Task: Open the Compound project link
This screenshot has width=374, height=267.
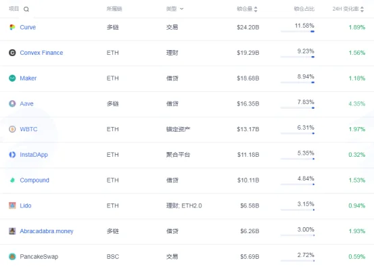Action: click(34, 180)
